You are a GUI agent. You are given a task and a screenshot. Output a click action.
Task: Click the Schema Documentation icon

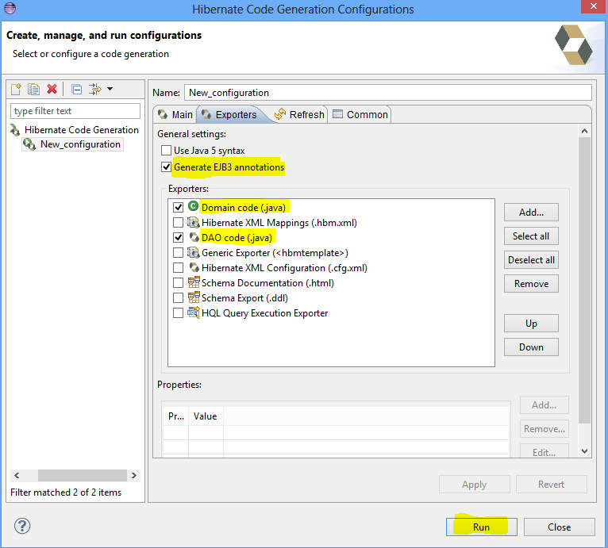point(194,282)
